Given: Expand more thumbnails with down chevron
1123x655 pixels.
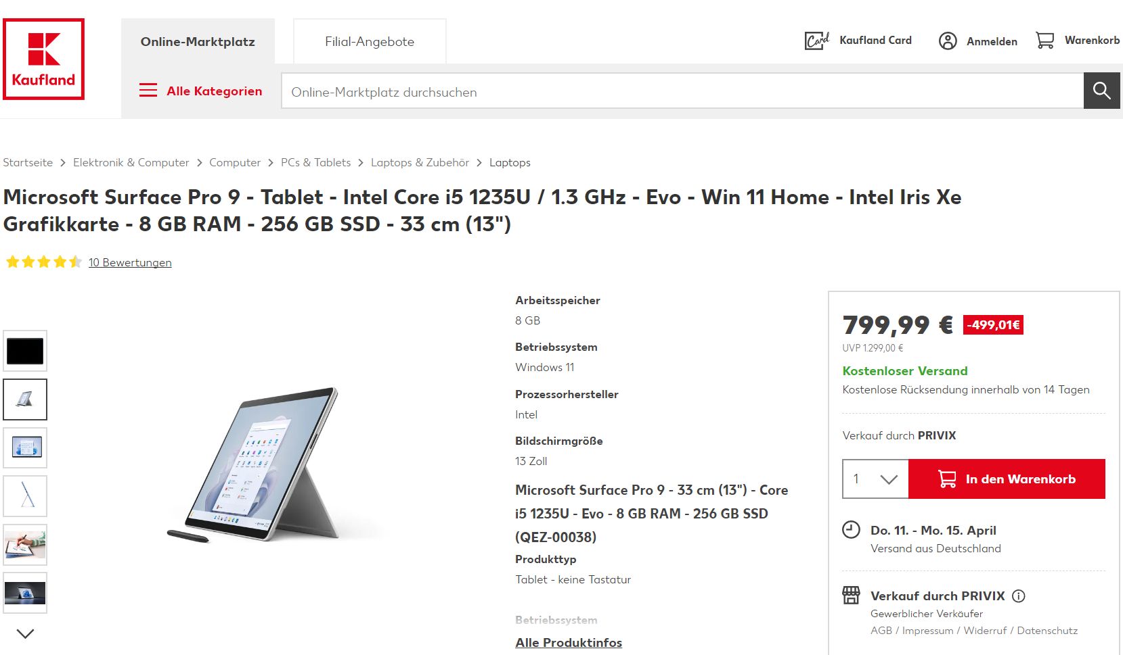Looking at the screenshot, I should pyautogui.click(x=25, y=634).
